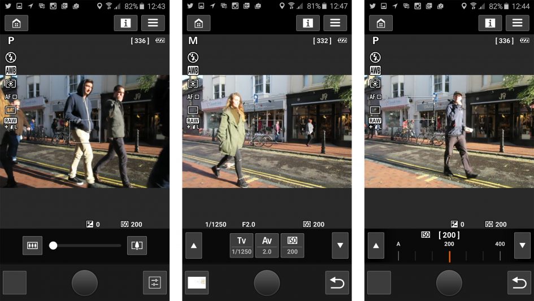The width and height of the screenshot is (534, 301).
Task: Click the zoom slider handle
Action: (53, 246)
